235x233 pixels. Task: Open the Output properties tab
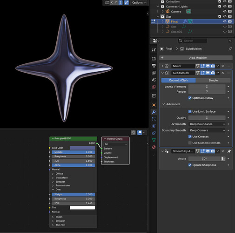[x=154, y=66]
